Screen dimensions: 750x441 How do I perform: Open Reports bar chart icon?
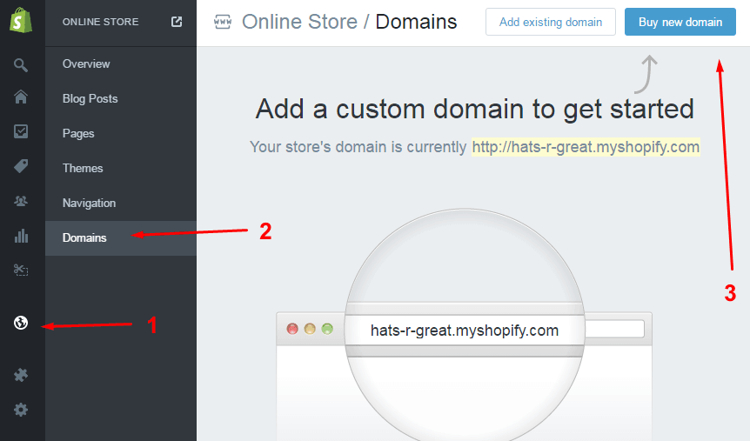tap(21, 236)
